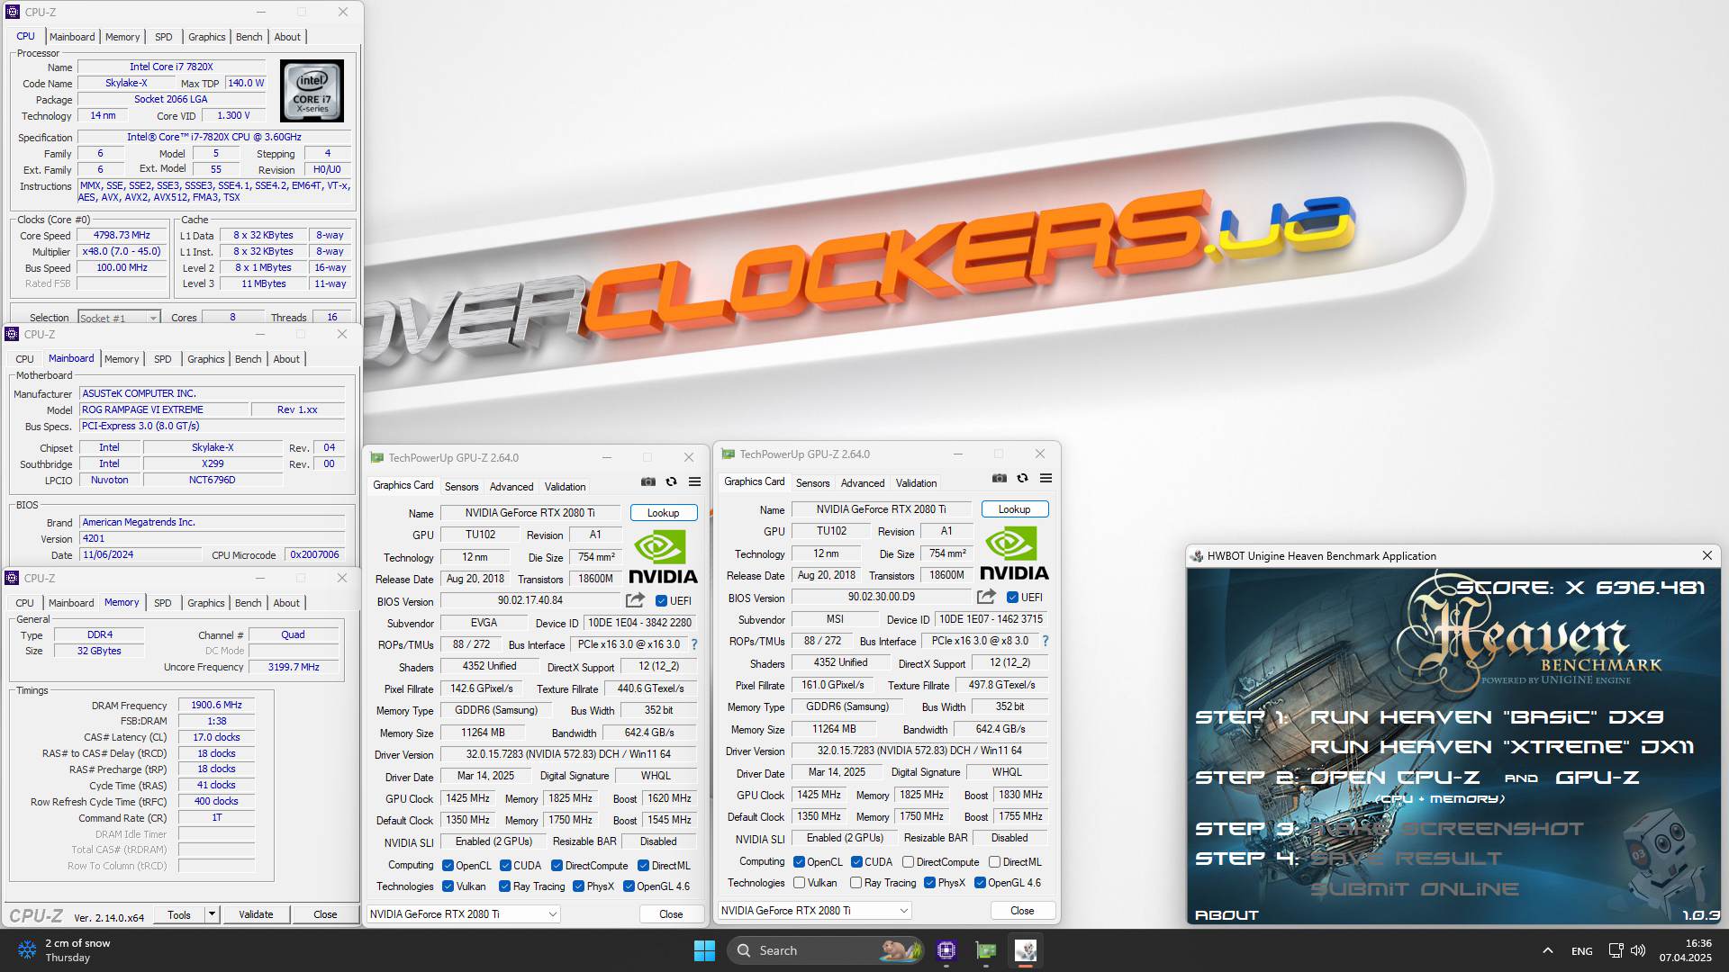
Task: Click taskbar Search box
Action: point(826,950)
